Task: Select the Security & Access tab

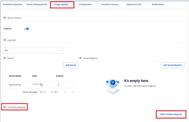Action: (x=109, y=5)
